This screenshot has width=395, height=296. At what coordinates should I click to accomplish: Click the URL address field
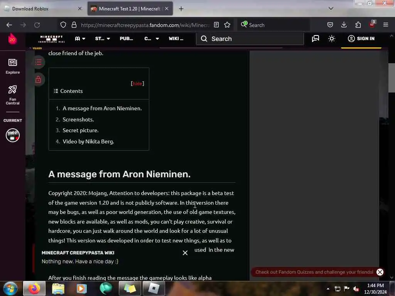[145, 25]
